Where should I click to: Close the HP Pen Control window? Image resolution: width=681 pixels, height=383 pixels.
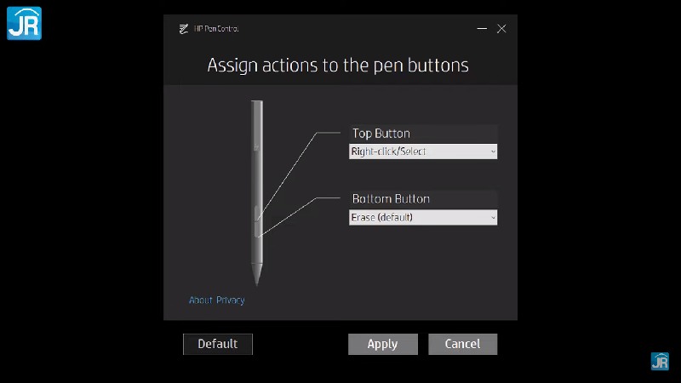pos(501,29)
